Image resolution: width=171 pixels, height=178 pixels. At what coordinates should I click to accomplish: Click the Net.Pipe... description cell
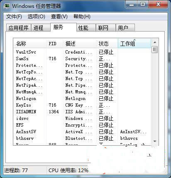[x=78, y=85]
